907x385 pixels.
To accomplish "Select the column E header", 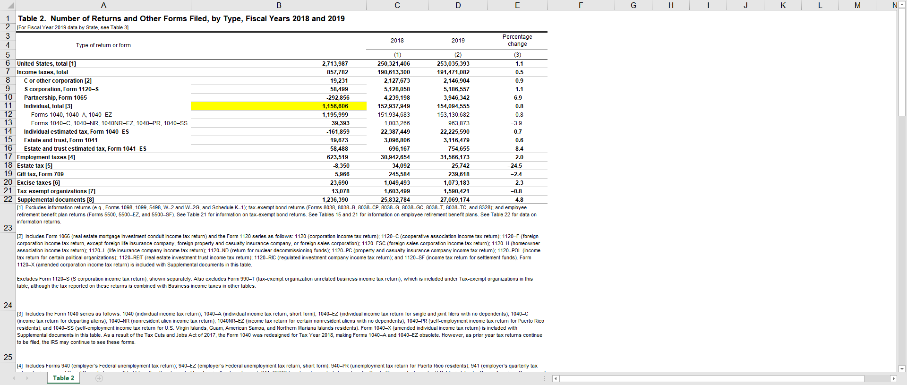I will point(517,5).
